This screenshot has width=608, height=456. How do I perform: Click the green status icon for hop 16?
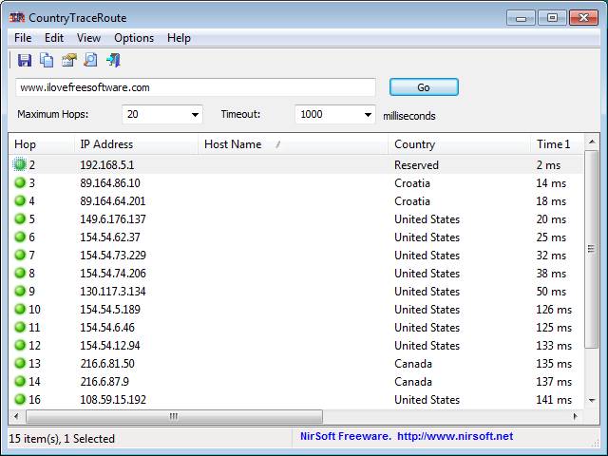pyautogui.click(x=20, y=399)
